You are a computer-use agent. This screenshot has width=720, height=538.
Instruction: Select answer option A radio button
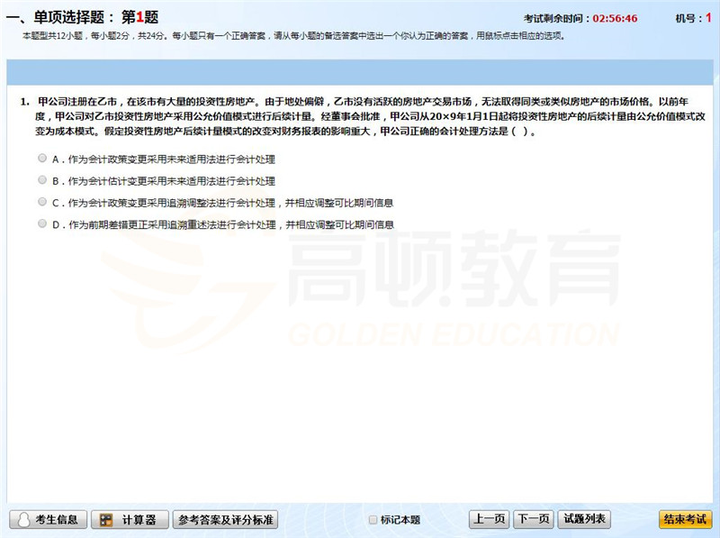pos(41,158)
